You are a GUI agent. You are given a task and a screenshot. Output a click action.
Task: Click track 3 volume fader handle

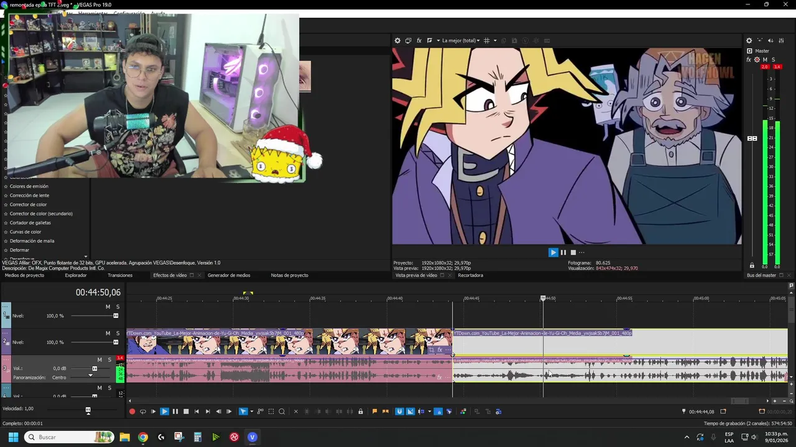pyautogui.click(x=95, y=369)
